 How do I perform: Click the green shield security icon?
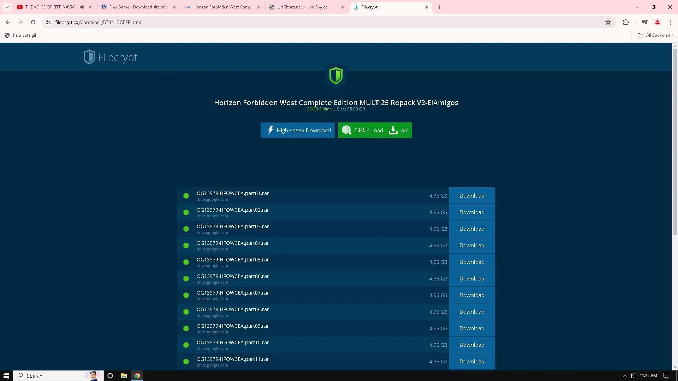336,75
